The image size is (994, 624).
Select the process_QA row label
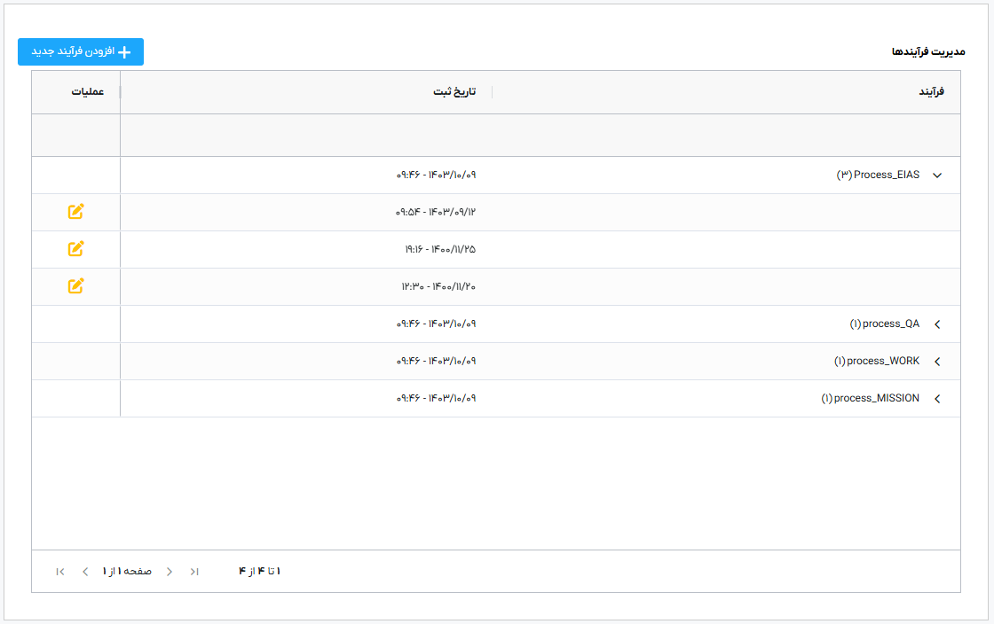pos(884,324)
